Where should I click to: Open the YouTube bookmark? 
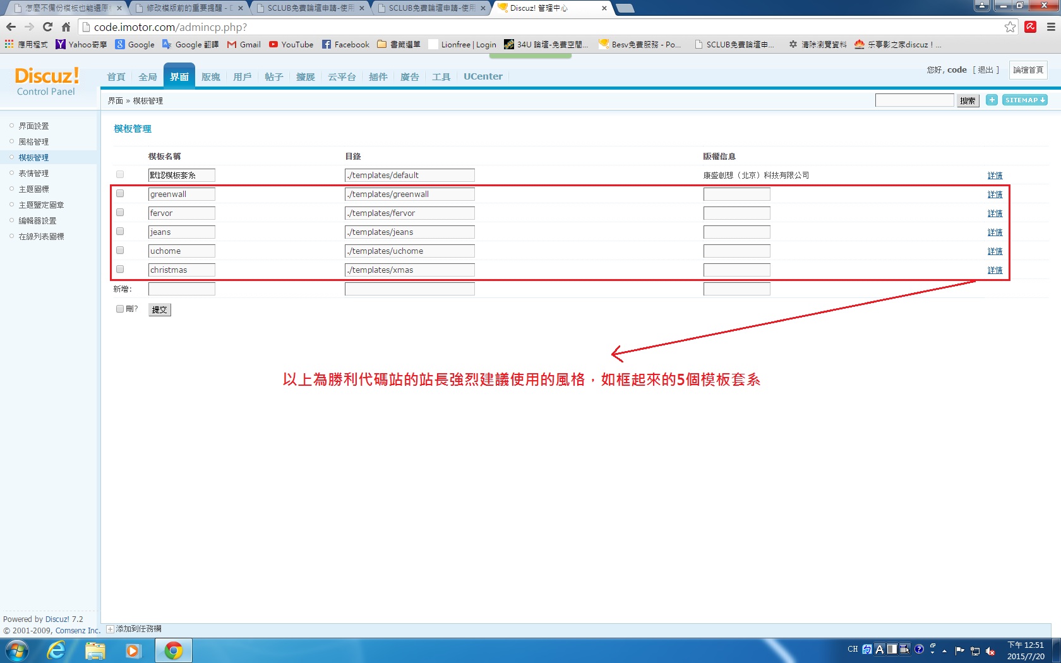click(x=291, y=44)
